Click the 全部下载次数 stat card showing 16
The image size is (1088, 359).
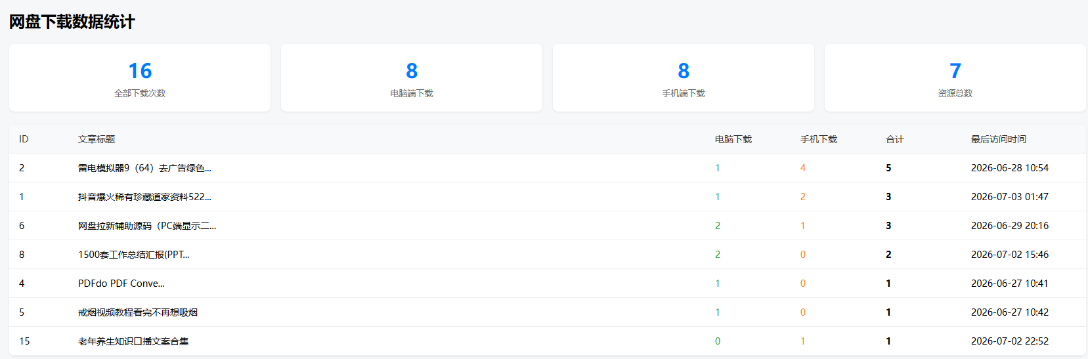pos(140,78)
